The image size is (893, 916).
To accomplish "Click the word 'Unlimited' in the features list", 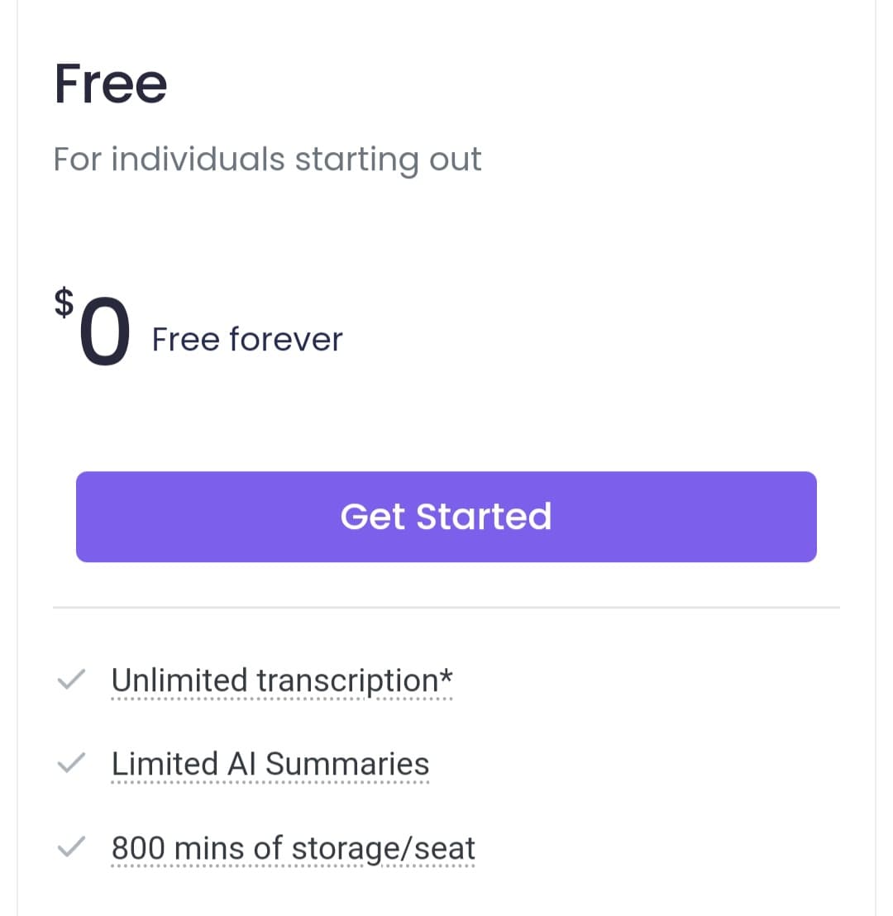I will [179, 680].
